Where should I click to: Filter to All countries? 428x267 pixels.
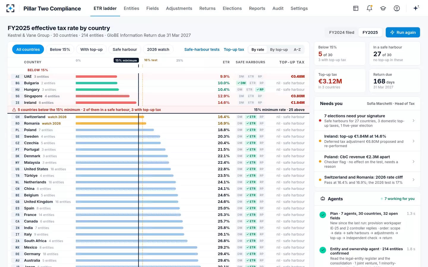click(28, 49)
